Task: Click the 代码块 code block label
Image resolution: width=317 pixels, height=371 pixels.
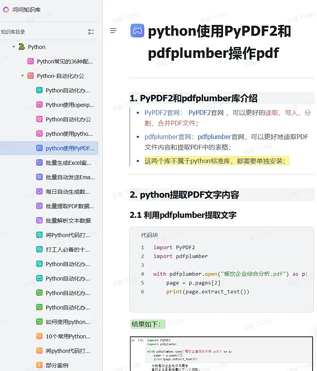Action: [x=149, y=235]
